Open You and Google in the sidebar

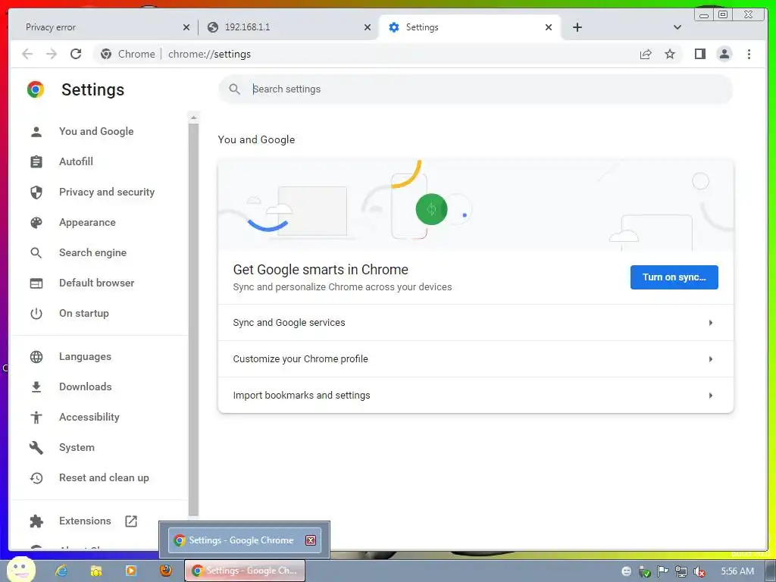point(96,131)
